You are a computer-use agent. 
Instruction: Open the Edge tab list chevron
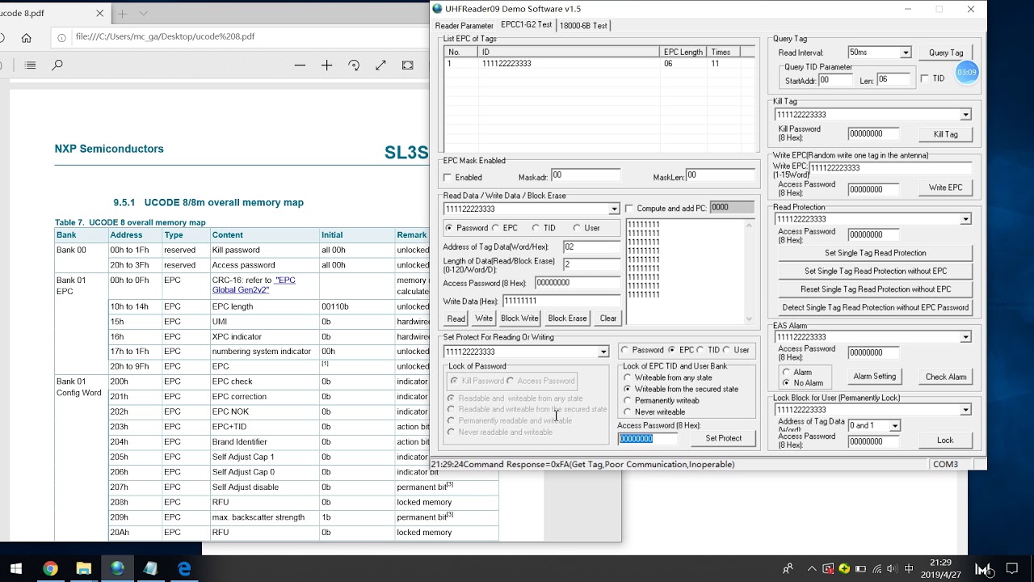click(x=144, y=14)
